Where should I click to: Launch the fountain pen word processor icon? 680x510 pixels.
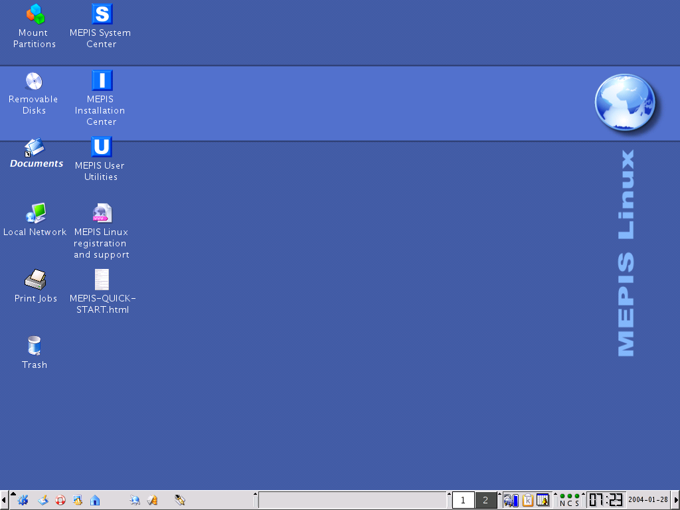(179, 501)
